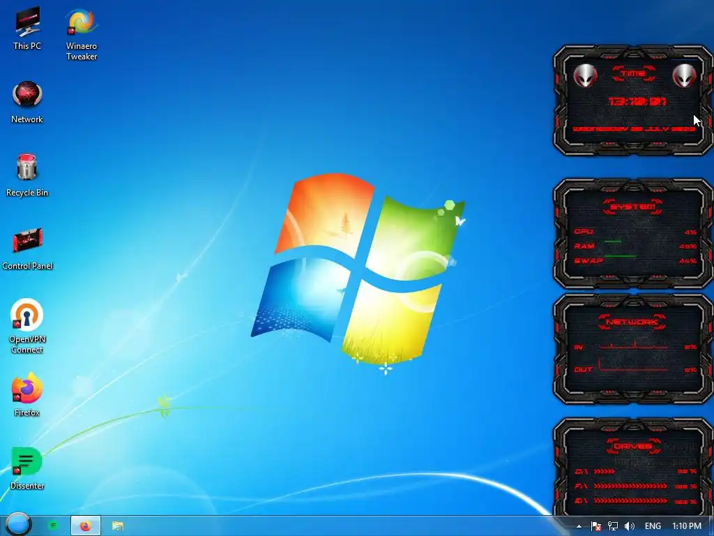Click the E:\ drive usage arrow bar
714x536 pixels.
630,501
